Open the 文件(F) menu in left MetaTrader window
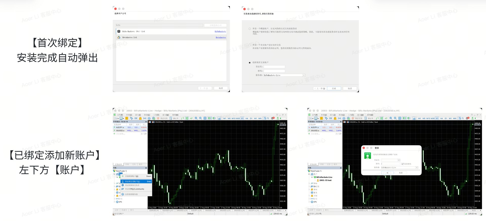This screenshot has width=486, height=221. [120, 115]
